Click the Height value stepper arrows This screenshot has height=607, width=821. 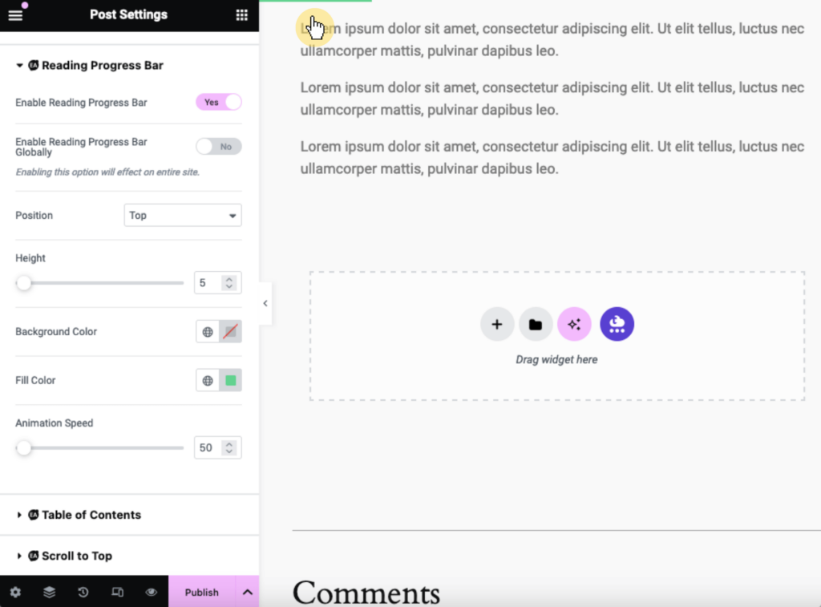[229, 283]
